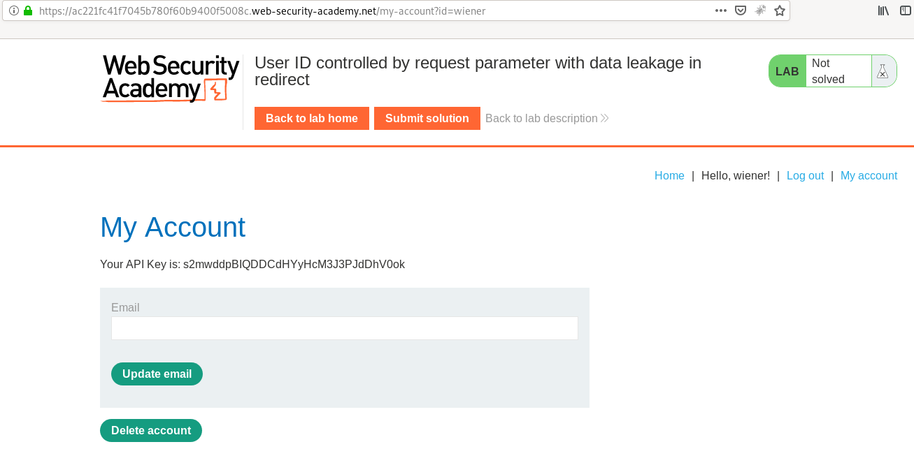
Task: Click the extension icon beside Pocket
Action: pos(760,11)
